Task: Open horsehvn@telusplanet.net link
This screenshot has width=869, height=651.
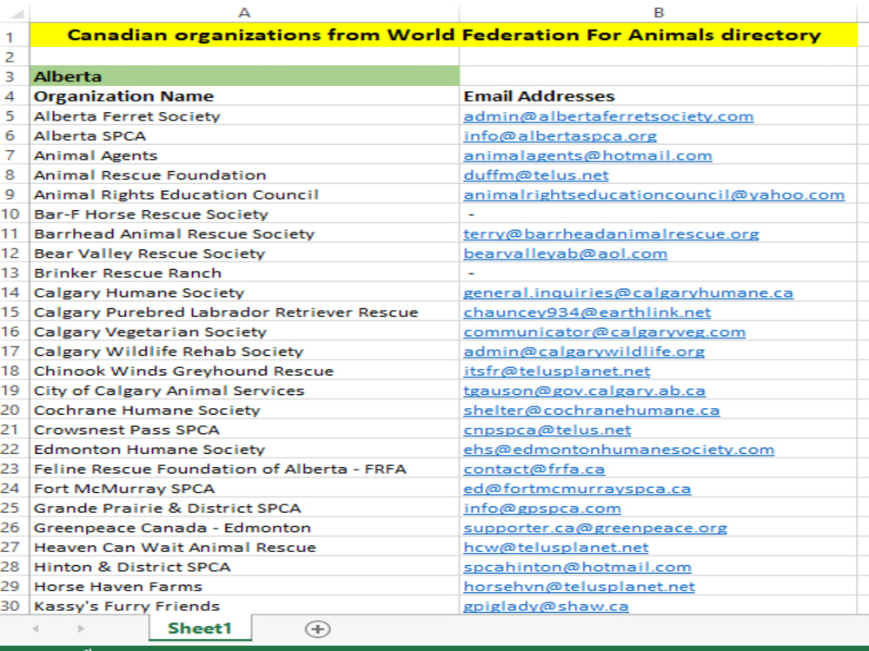Action: 579,587
